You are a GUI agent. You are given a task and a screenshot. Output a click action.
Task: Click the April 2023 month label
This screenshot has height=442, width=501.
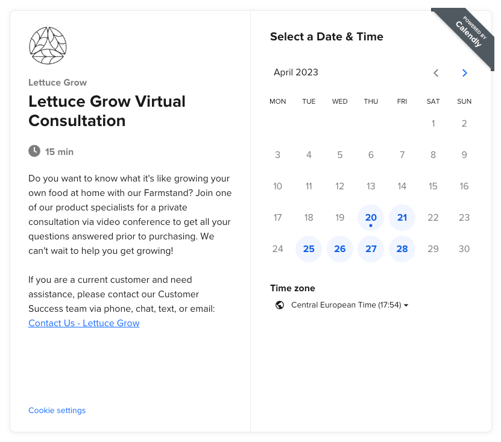[x=296, y=72]
